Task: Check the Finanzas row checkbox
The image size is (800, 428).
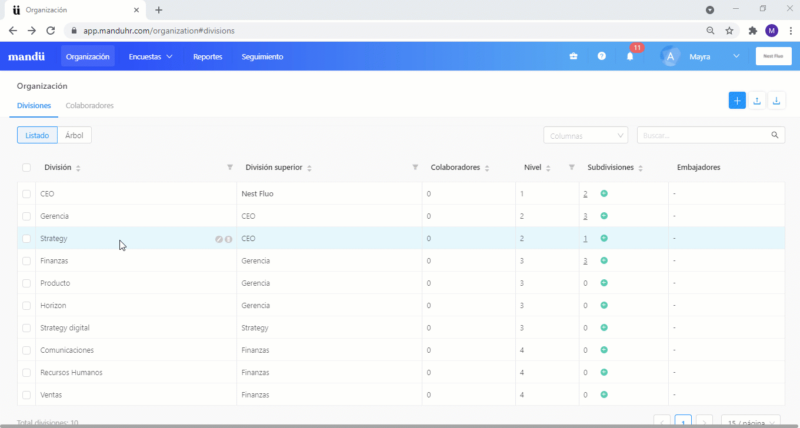Action: click(x=26, y=261)
